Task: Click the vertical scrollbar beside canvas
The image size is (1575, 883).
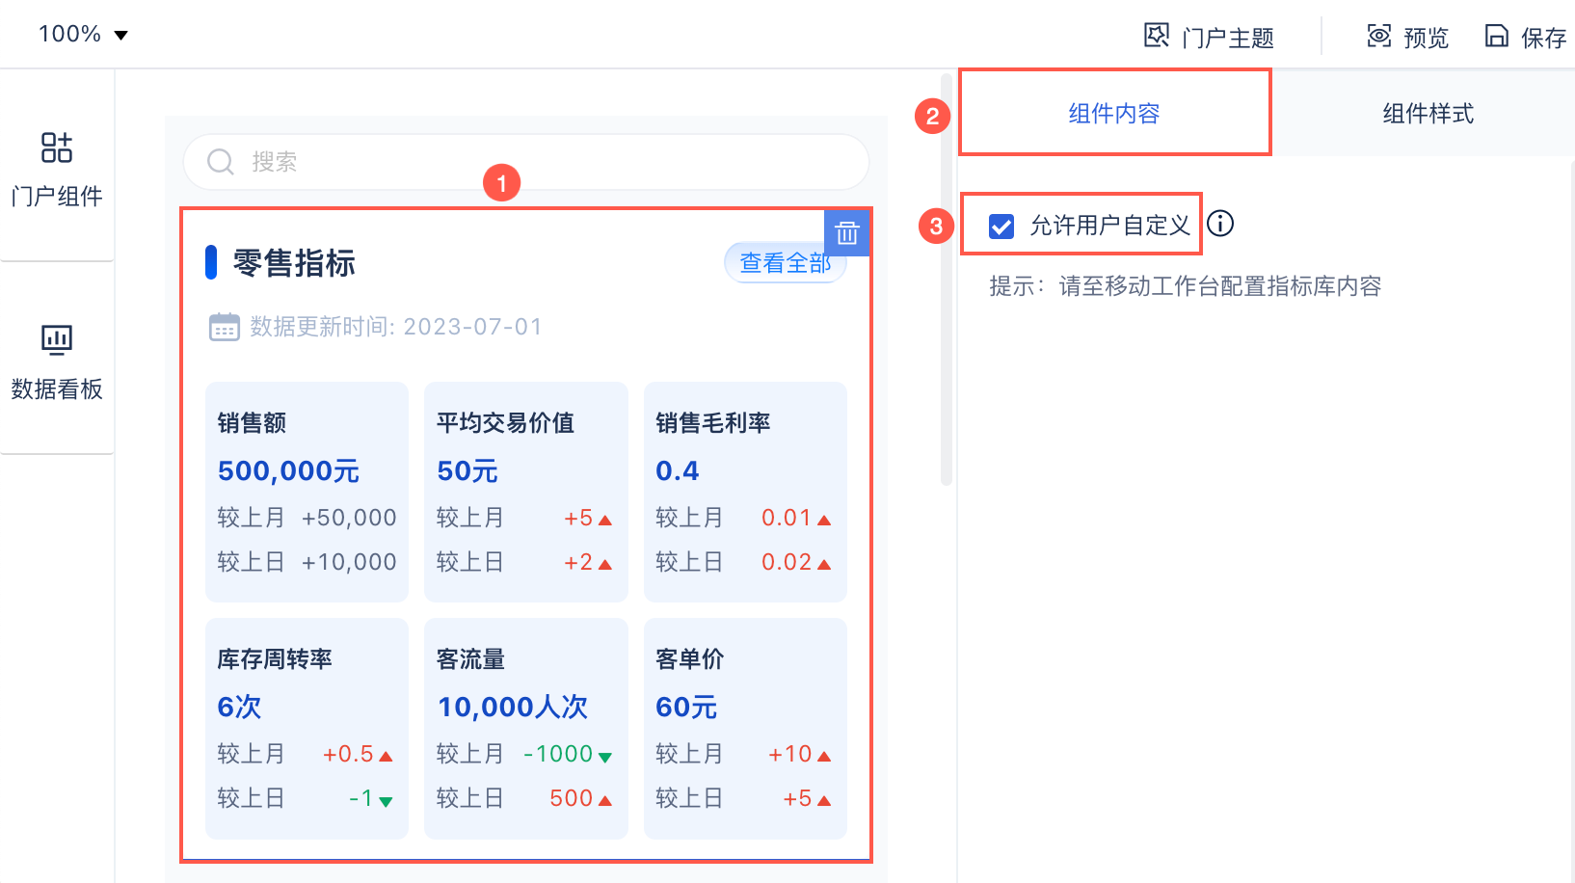Action: [x=947, y=280]
